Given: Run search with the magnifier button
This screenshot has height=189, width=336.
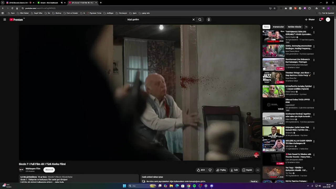Looking at the screenshot, I should tap(200, 20).
